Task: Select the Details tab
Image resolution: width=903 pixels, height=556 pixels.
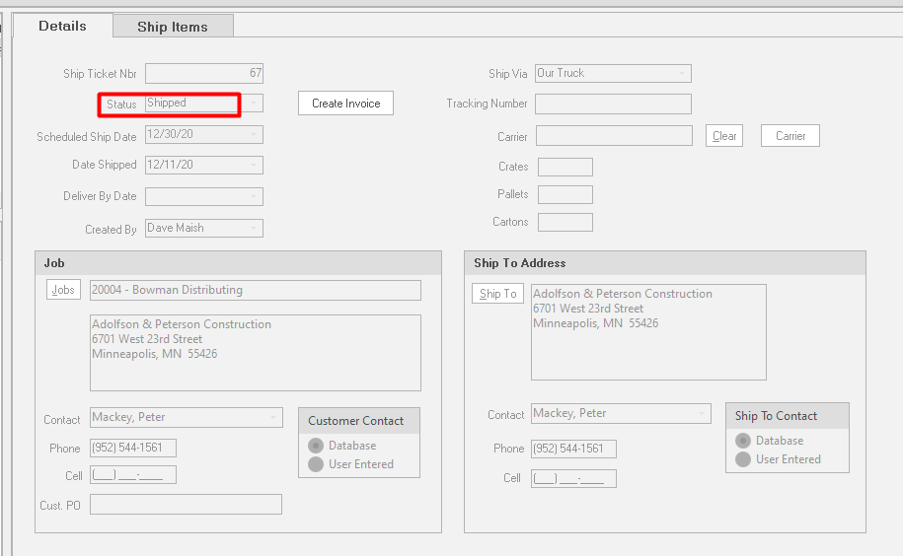Action: pos(62,26)
